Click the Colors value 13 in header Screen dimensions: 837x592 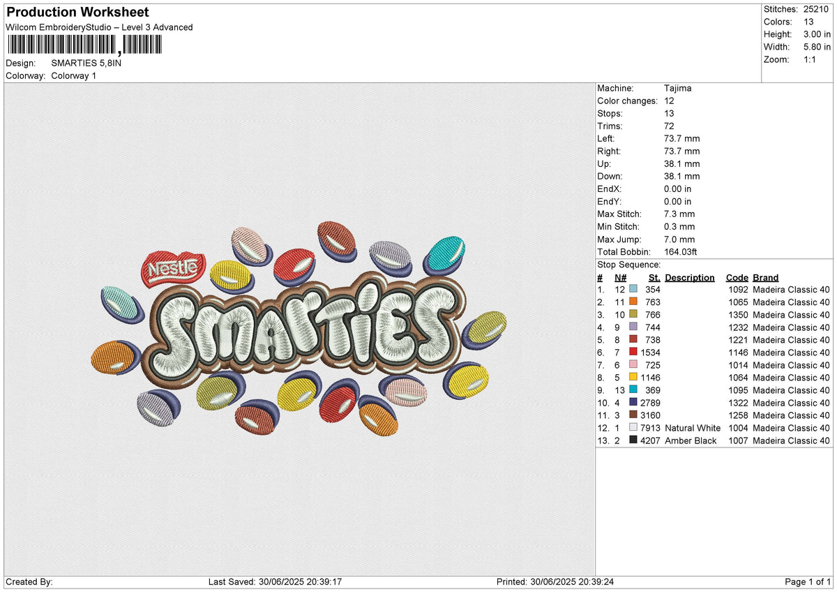(809, 22)
